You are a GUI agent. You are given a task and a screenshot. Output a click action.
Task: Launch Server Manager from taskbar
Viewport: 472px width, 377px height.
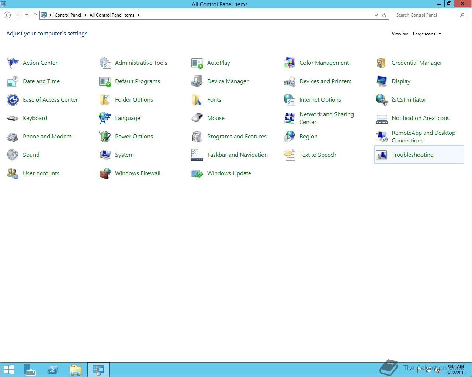pyautogui.click(x=30, y=370)
